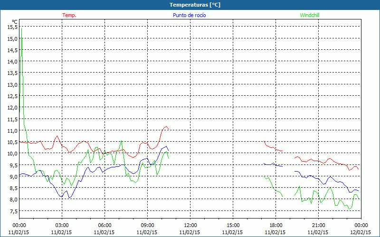Click the 13,5 y-axis value

pos(12,73)
